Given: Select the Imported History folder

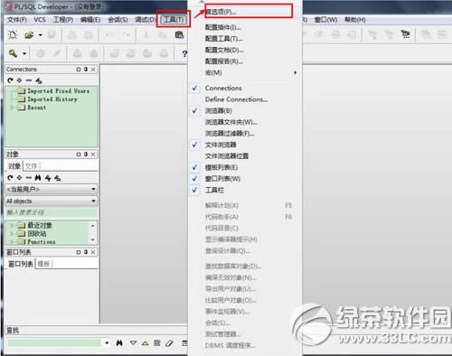Looking at the screenshot, I should (x=52, y=99).
